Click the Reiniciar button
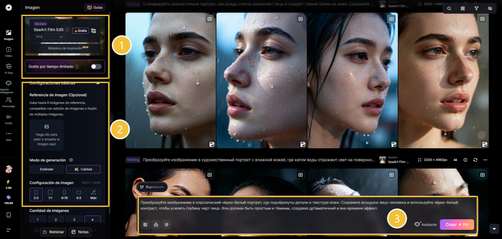The width and height of the screenshot is (502, 239). click(53, 232)
